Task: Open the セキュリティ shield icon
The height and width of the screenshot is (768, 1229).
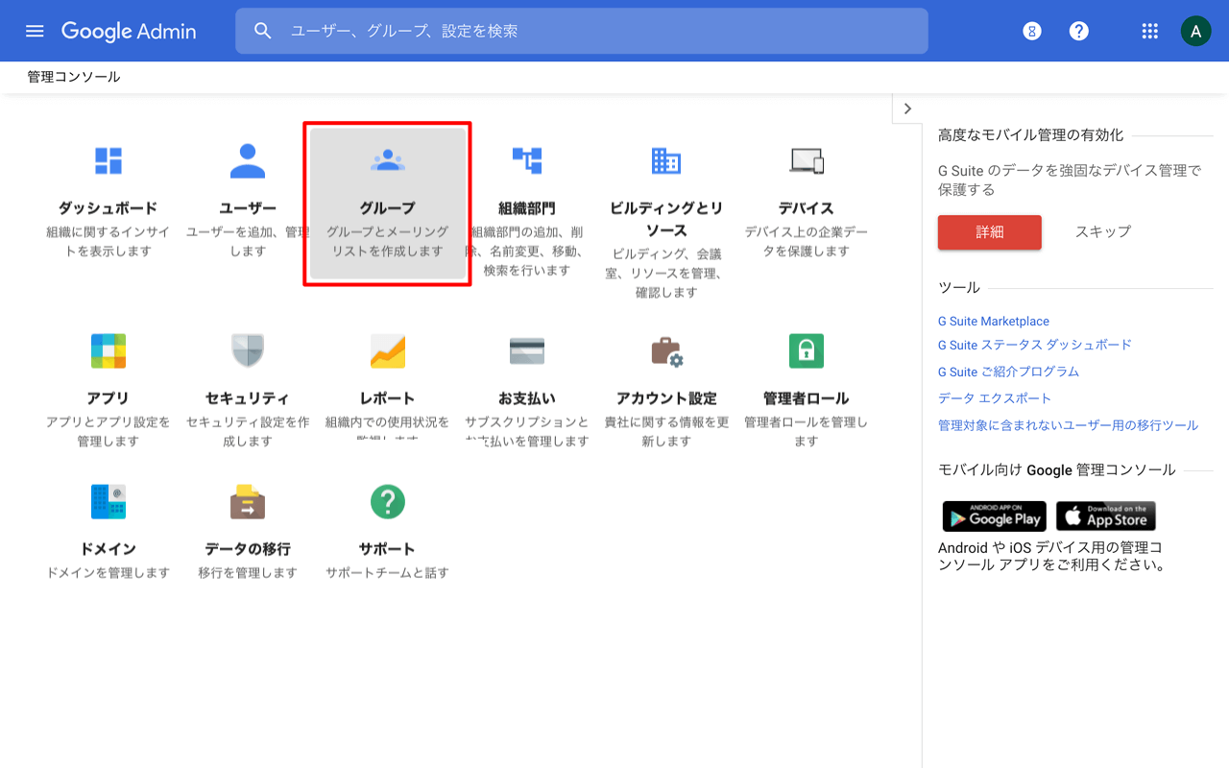Action: [x=248, y=350]
